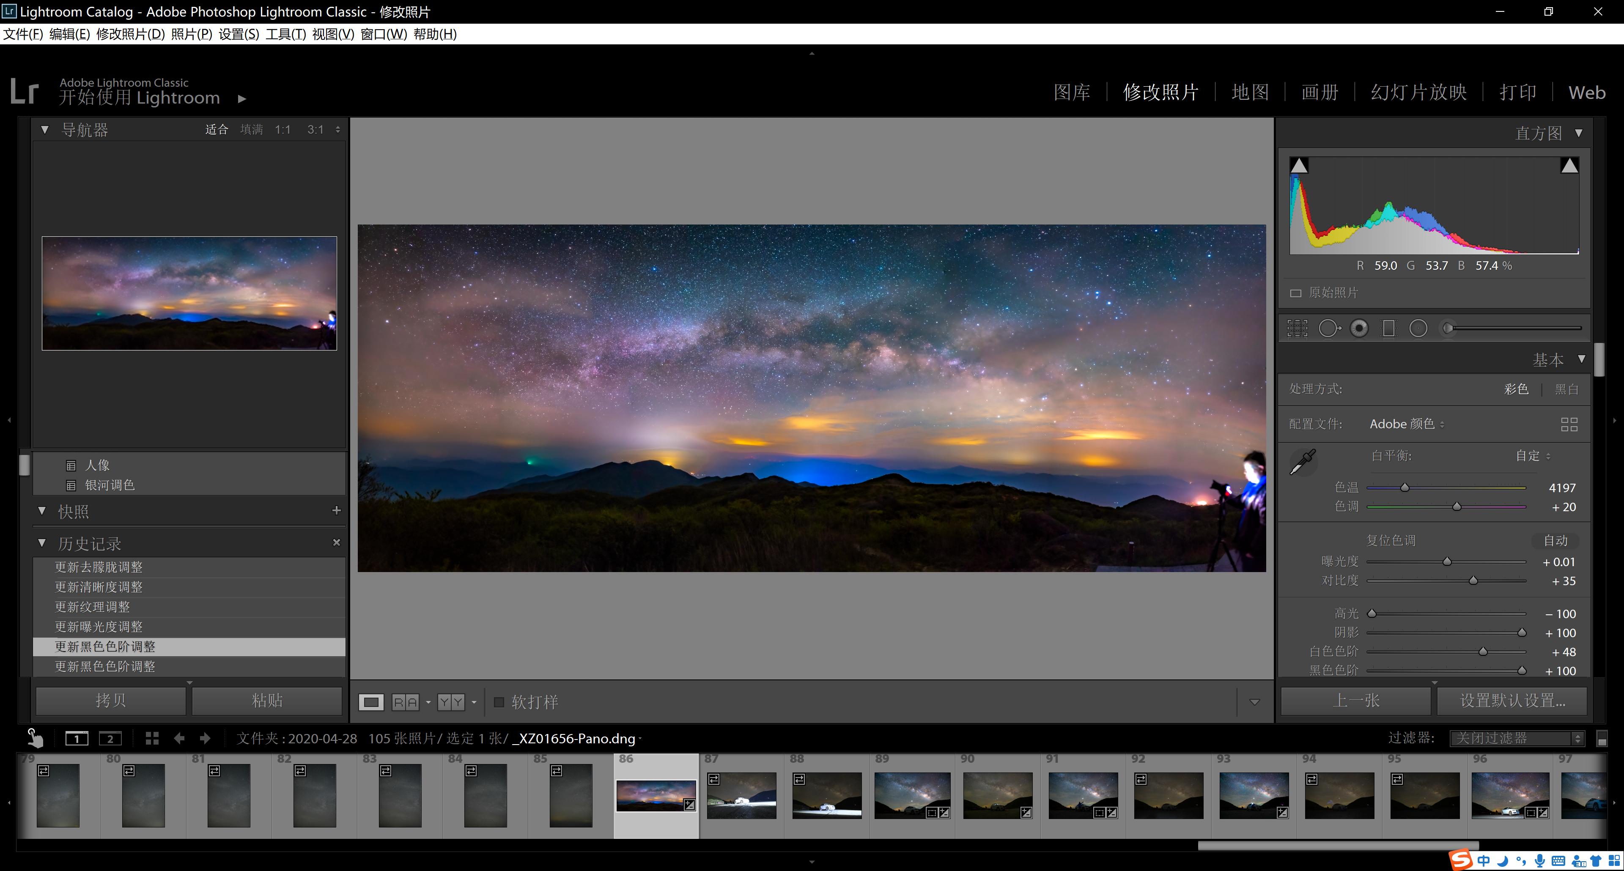Click the 自动 tone button
The width and height of the screenshot is (1624, 871).
[x=1555, y=541]
